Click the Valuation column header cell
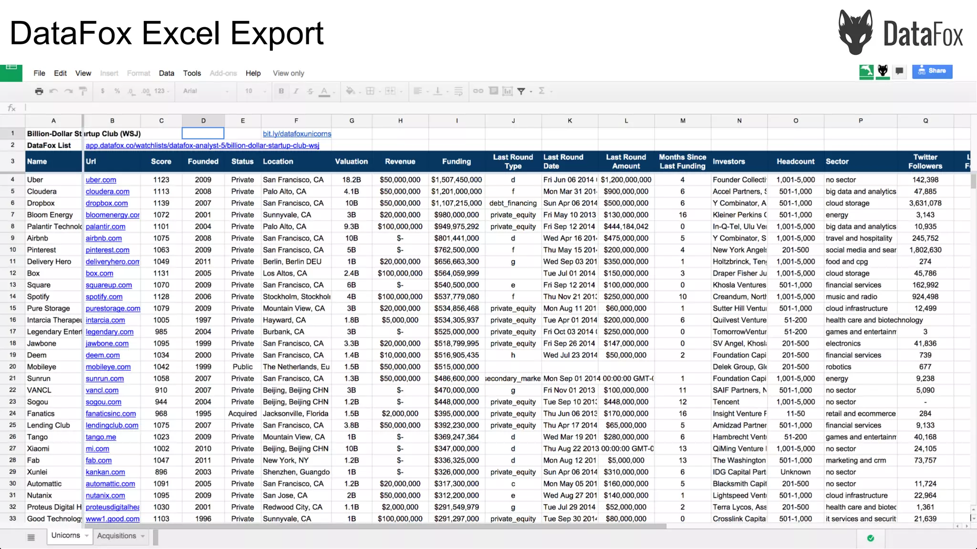 (x=352, y=162)
